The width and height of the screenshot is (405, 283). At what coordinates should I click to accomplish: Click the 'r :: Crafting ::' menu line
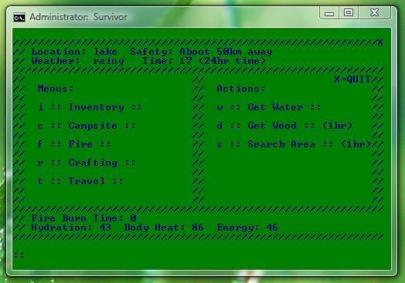(87, 163)
